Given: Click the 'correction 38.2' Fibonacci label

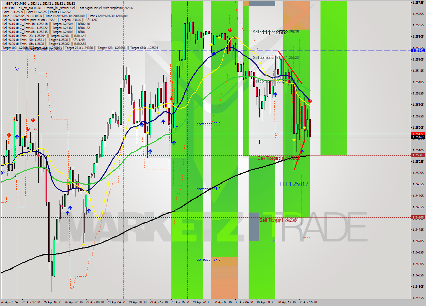Looking at the screenshot, I should coord(208,124).
